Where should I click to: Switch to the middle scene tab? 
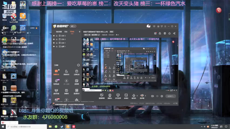pyautogui.click(x=66, y=32)
